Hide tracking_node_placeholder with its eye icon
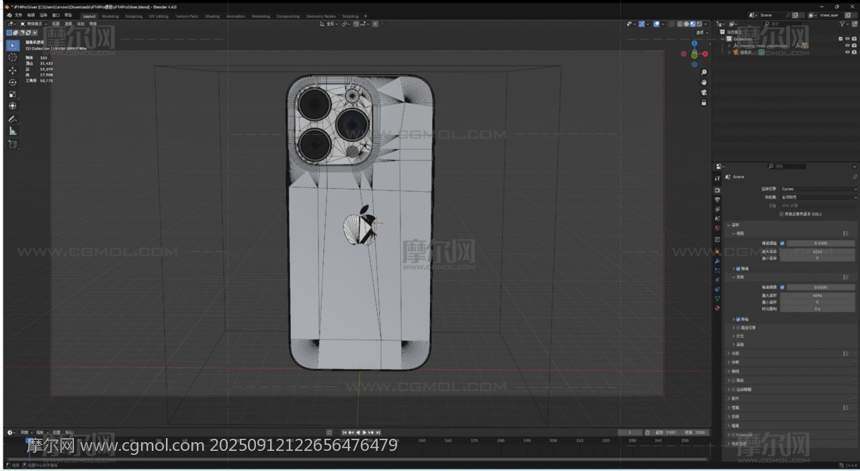Image resolution: width=860 pixels, height=471 pixels. (847, 46)
